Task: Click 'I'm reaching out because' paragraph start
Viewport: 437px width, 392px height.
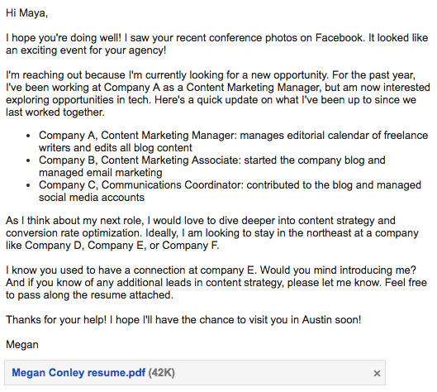Action: (66, 75)
